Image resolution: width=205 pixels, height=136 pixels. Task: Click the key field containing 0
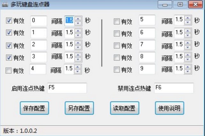(x=39, y=21)
